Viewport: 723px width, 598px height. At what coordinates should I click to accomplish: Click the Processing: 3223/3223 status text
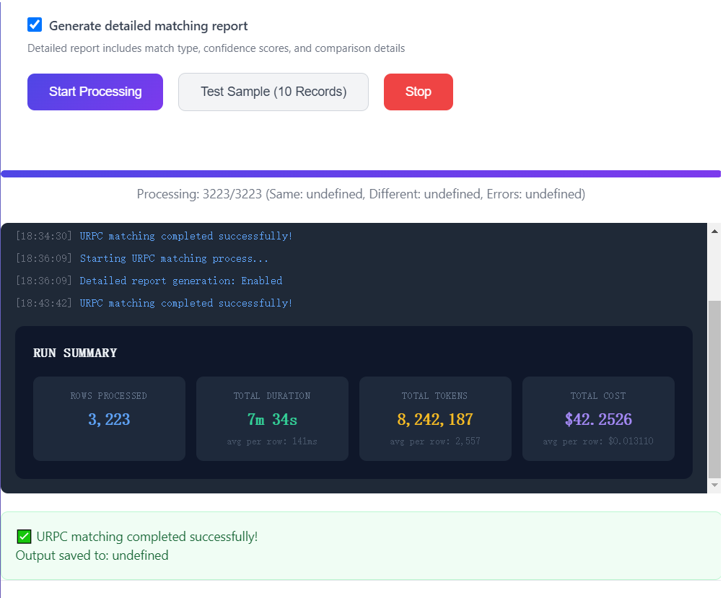point(361,193)
